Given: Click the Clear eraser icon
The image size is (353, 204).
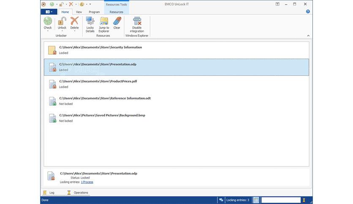Looking at the screenshot, I should tap(117, 21).
